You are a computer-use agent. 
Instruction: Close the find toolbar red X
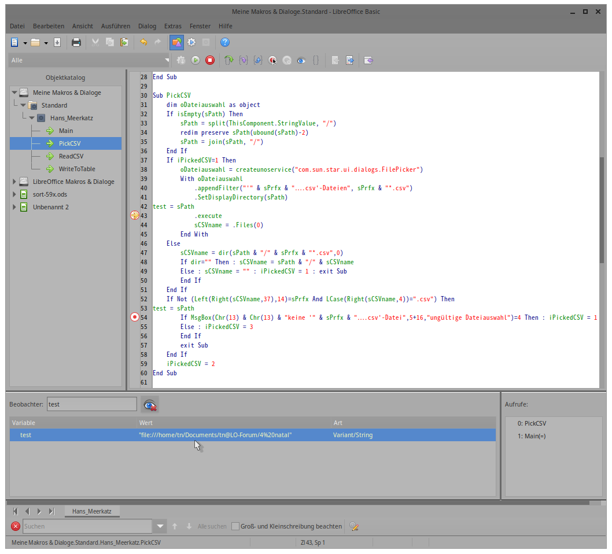point(16,526)
